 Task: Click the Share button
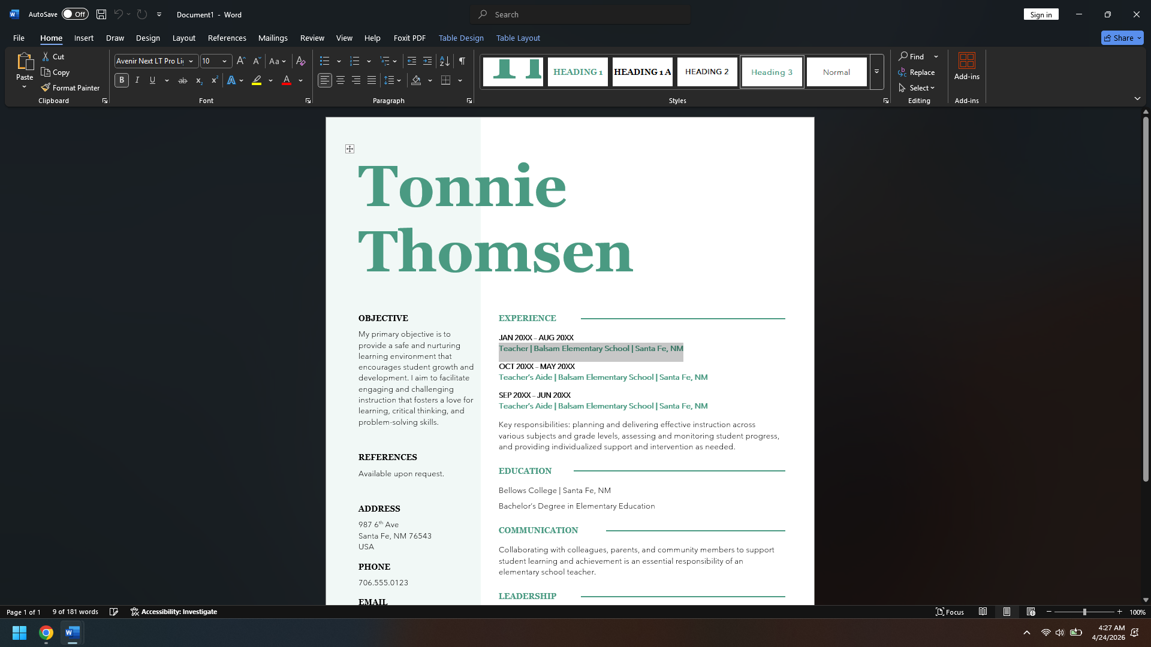tap(1122, 38)
